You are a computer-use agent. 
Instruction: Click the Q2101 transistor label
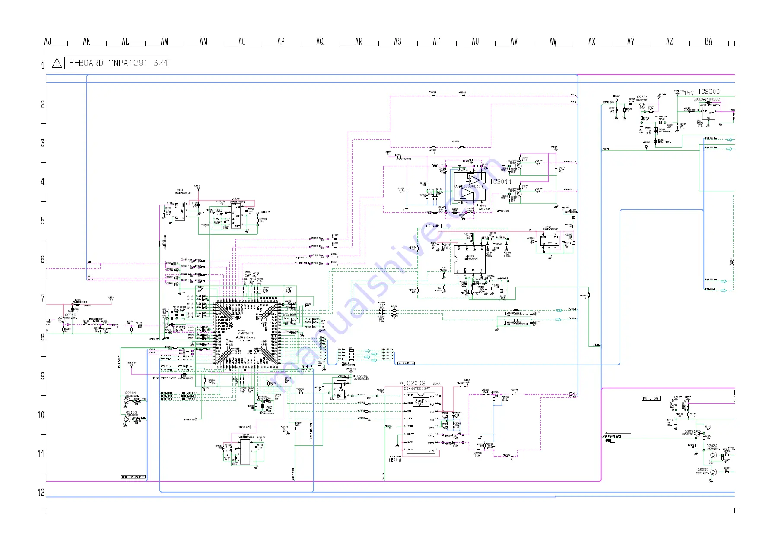click(x=131, y=393)
